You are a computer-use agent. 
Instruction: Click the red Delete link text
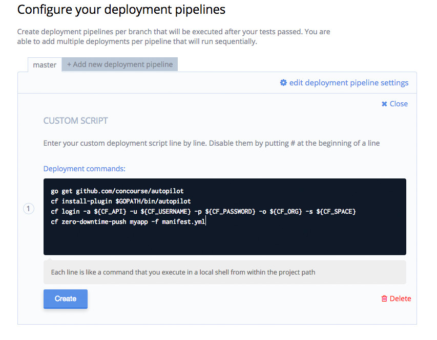[x=400, y=299]
